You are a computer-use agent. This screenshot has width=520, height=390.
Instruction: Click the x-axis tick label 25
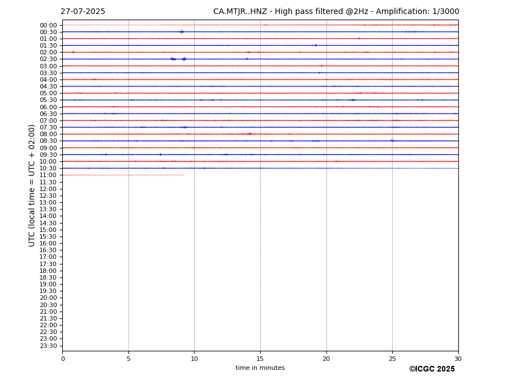click(392, 359)
